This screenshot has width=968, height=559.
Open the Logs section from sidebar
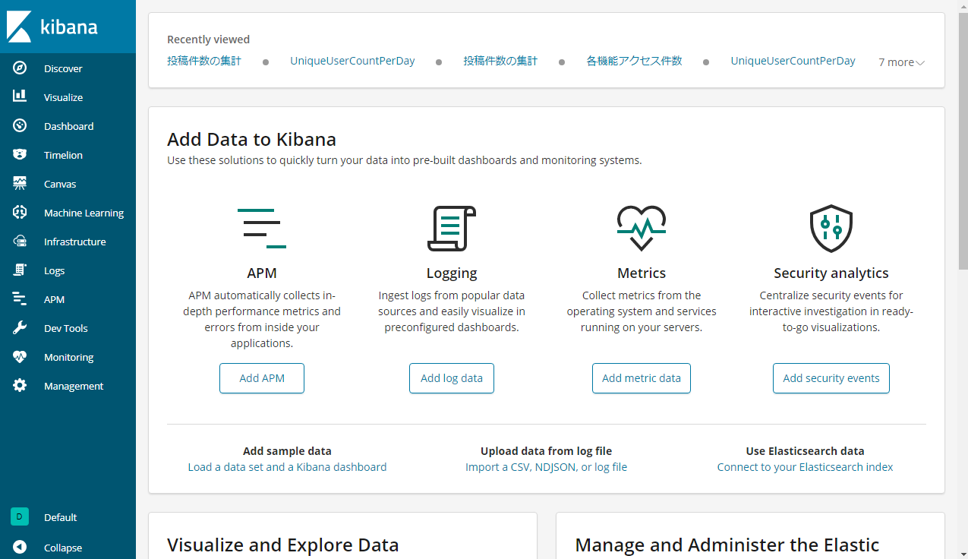click(x=19, y=270)
